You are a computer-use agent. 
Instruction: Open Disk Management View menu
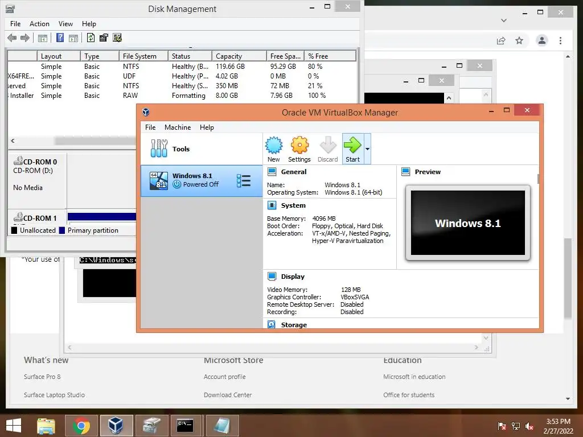pos(65,24)
